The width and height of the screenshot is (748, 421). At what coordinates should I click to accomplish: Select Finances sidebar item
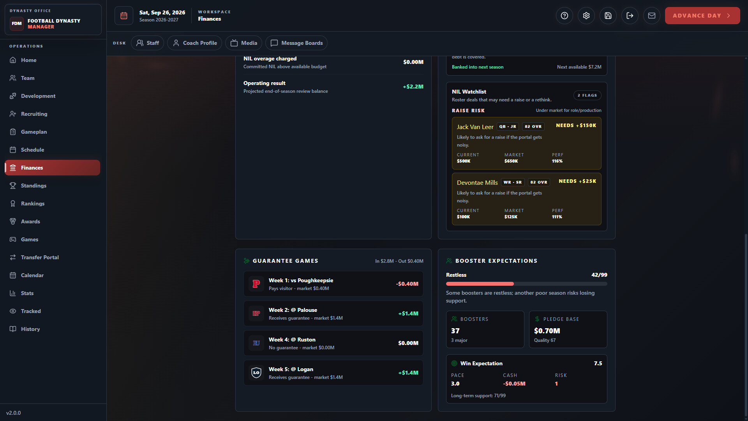point(52,168)
